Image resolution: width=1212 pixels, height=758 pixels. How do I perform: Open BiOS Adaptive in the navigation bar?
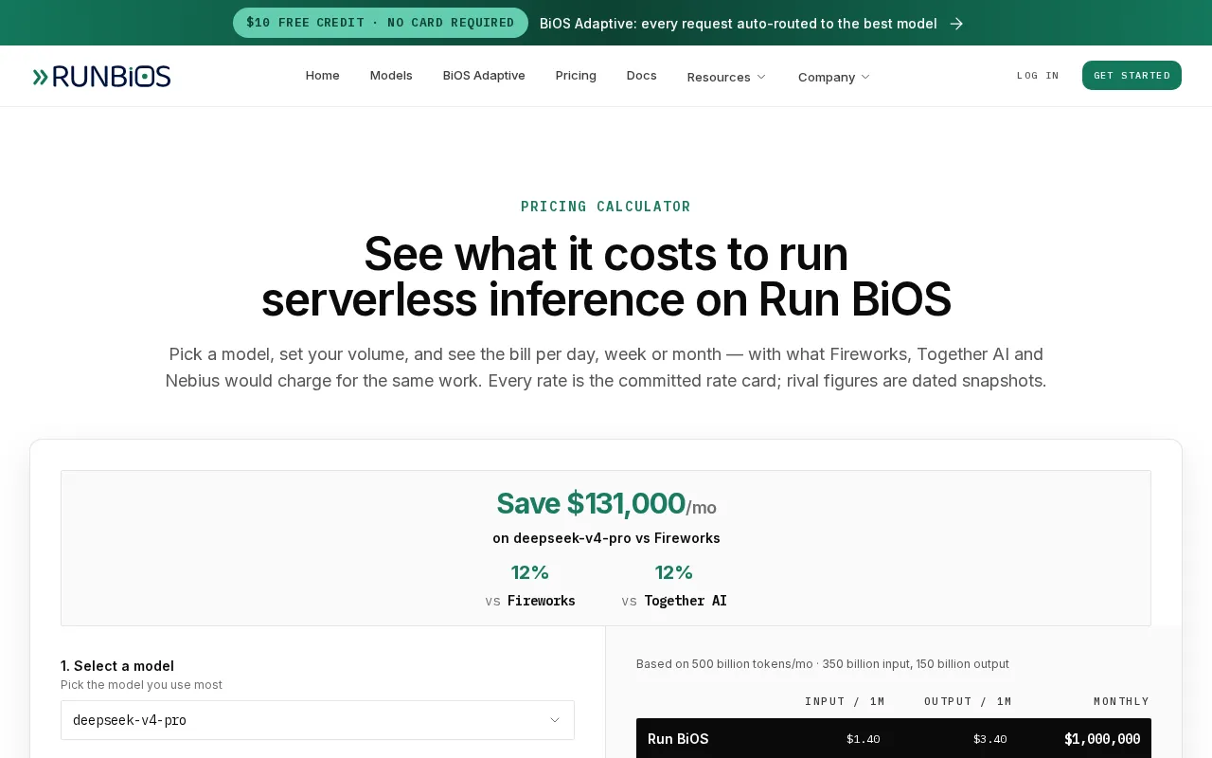[484, 75]
